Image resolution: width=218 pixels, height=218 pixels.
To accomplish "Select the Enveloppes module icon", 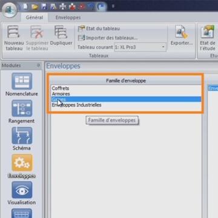I will 22,163.
